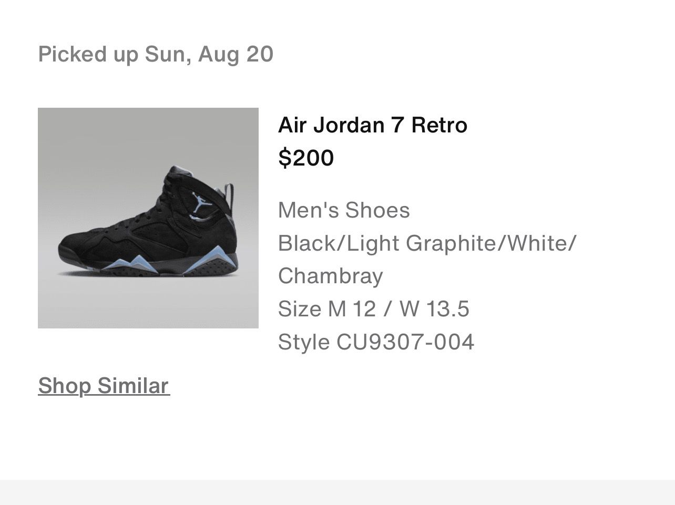The image size is (675, 505).
Task: Click the word Retro in product name
Action: (x=439, y=125)
